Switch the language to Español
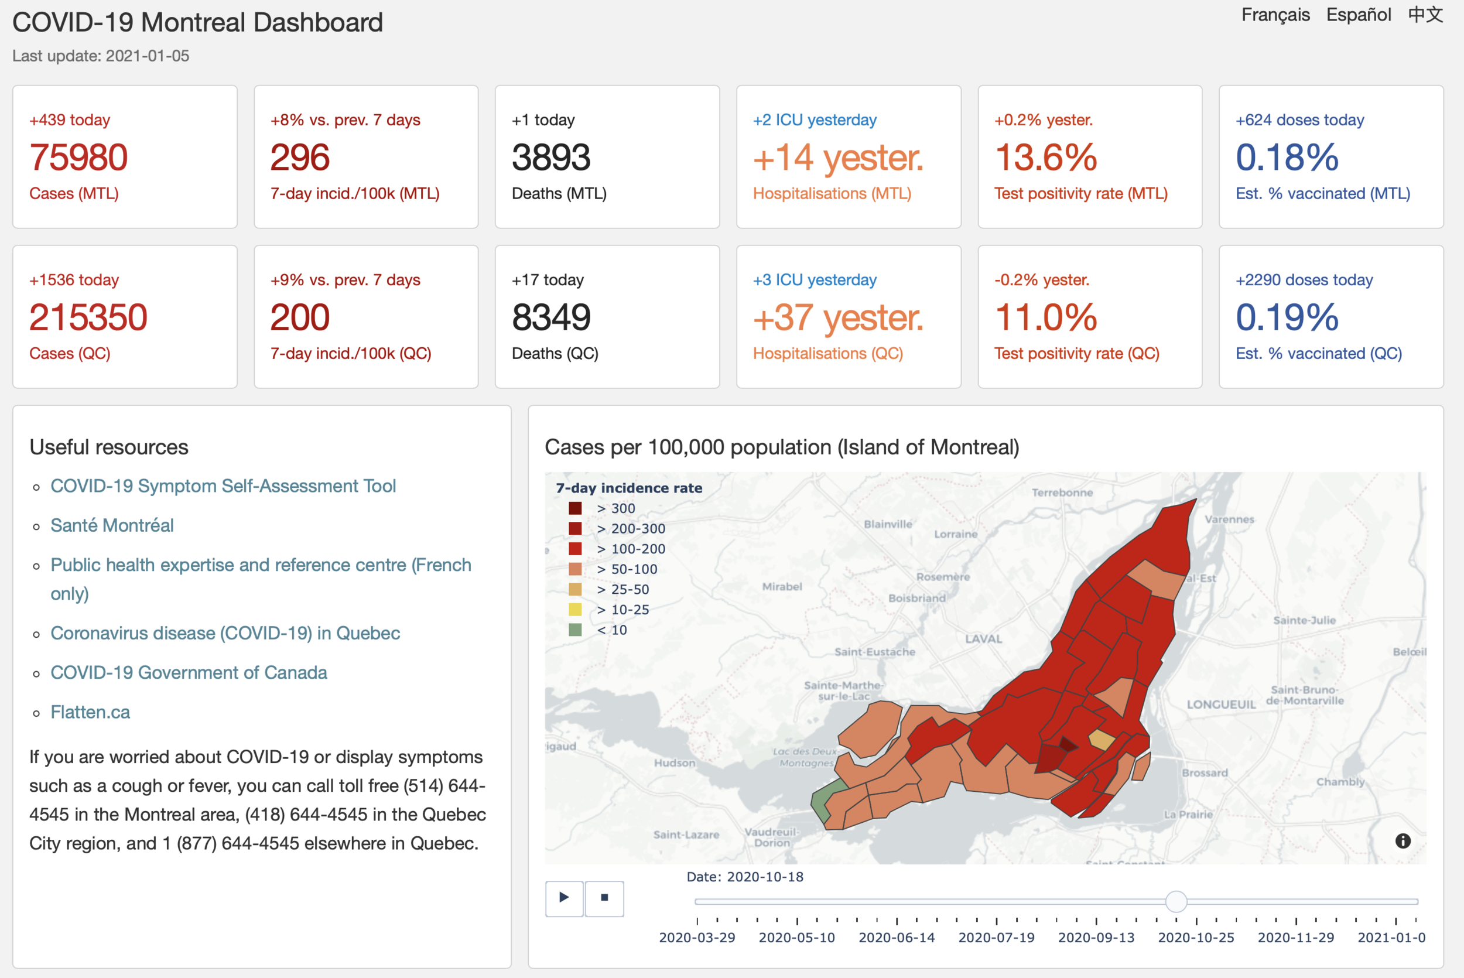 (x=1358, y=15)
